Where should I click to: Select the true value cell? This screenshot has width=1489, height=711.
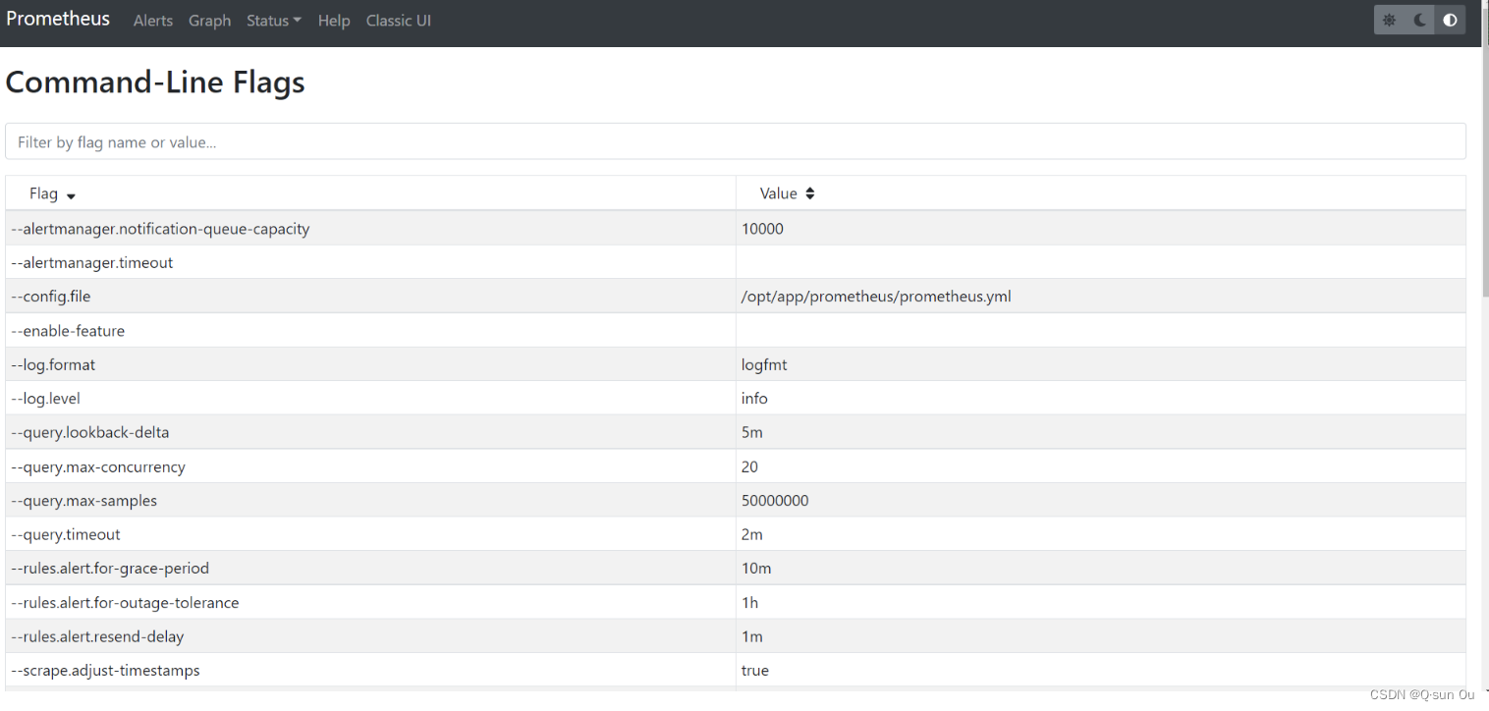click(1101, 671)
